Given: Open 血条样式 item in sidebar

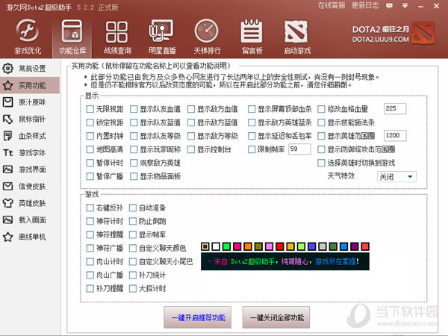Looking at the screenshot, I should tap(30, 136).
